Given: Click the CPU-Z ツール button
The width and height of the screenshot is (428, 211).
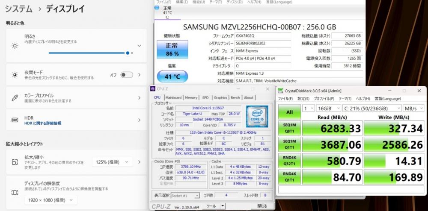Looking at the screenshot, I should pos(212,206).
